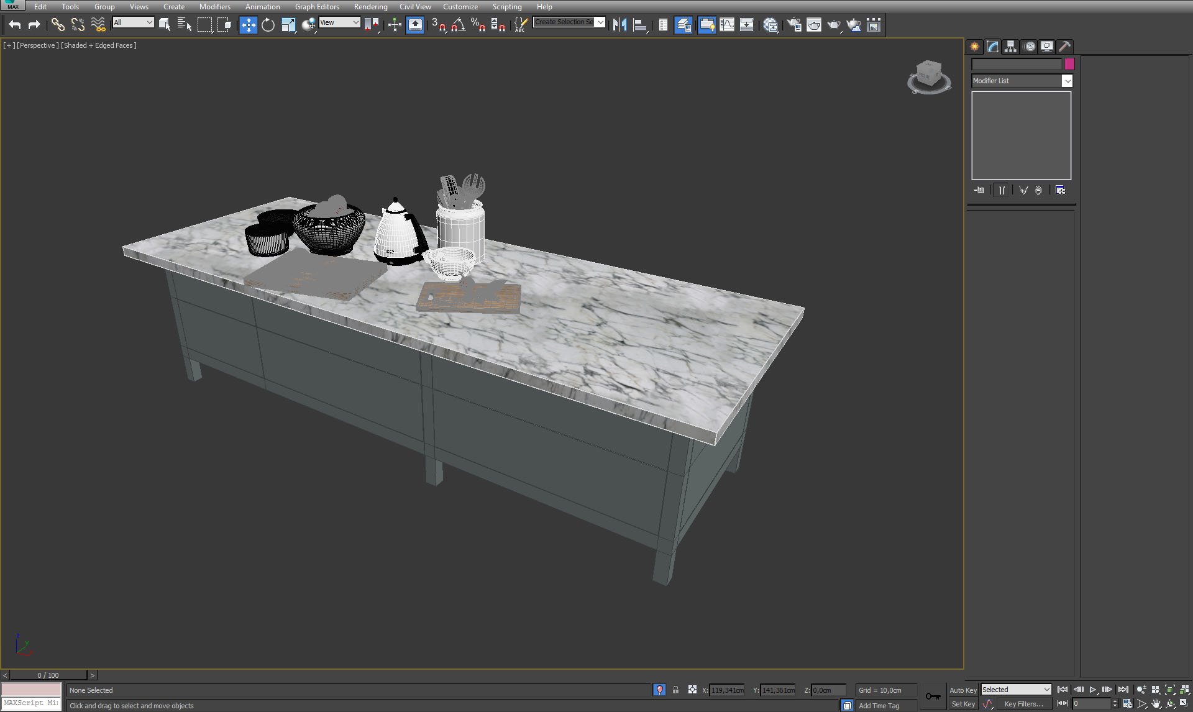Open Shaded + Edged Faces shading menu
This screenshot has height=712, width=1193.
pyautogui.click(x=99, y=45)
